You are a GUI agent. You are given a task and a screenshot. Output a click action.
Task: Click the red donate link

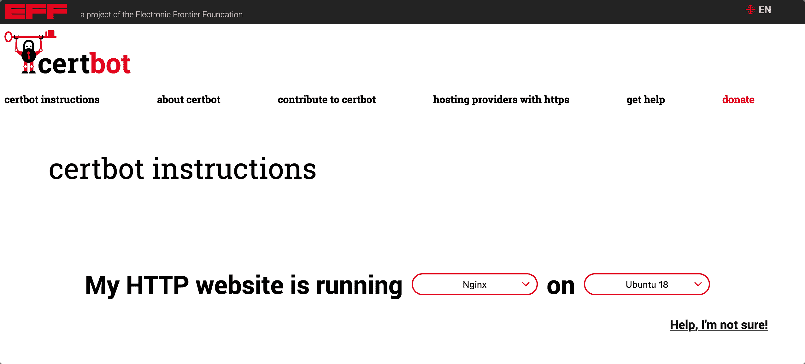tap(738, 100)
